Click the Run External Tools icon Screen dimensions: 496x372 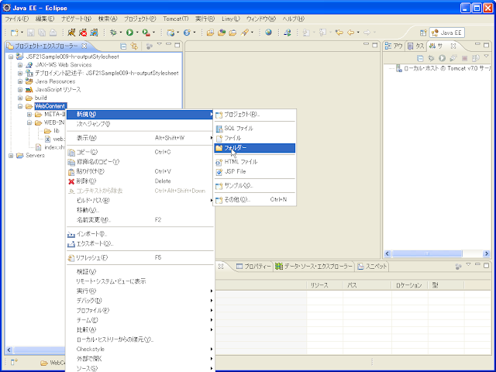point(146,33)
